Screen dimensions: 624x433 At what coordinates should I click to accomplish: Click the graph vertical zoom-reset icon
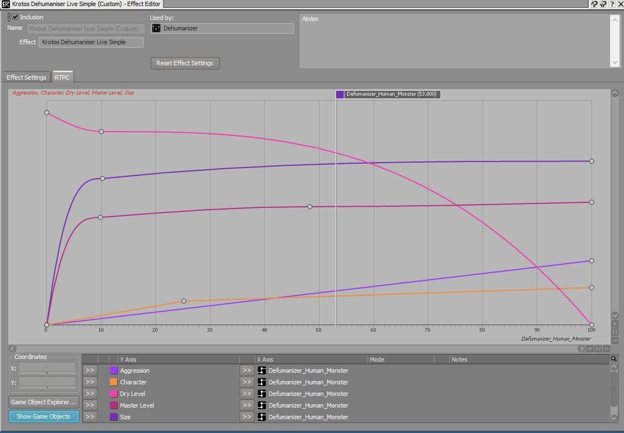(x=615, y=332)
